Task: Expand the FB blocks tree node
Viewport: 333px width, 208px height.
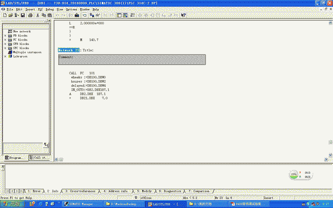Action: pos(5,35)
